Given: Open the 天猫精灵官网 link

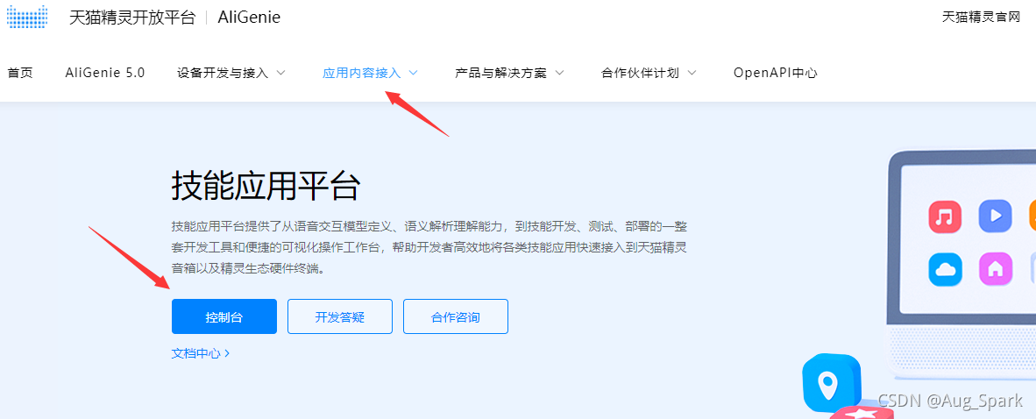Looking at the screenshot, I should (x=981, y=18).
